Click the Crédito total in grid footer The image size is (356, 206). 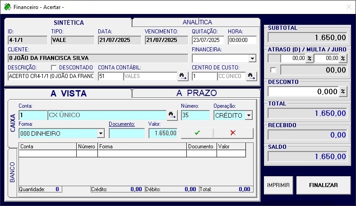pos(117,189)
